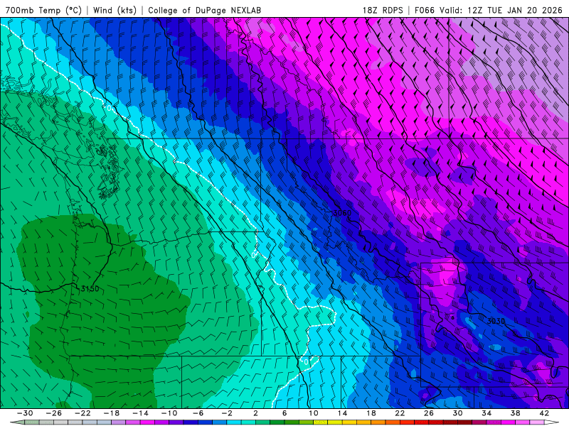Image resolution: width=569 pixels, height=426 pixels.
Task: Click the positive 10 colorbar tick label
Action: point(314,413)
